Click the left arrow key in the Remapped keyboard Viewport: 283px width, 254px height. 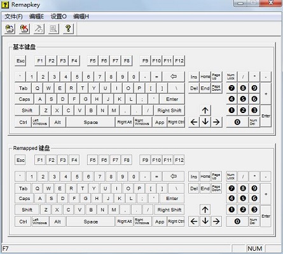click(x=194, y=221)
